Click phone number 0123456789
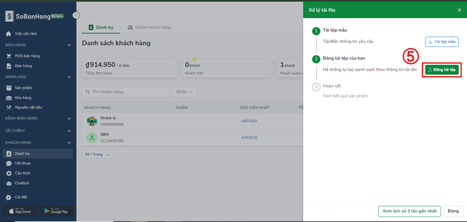 [112, 141]
